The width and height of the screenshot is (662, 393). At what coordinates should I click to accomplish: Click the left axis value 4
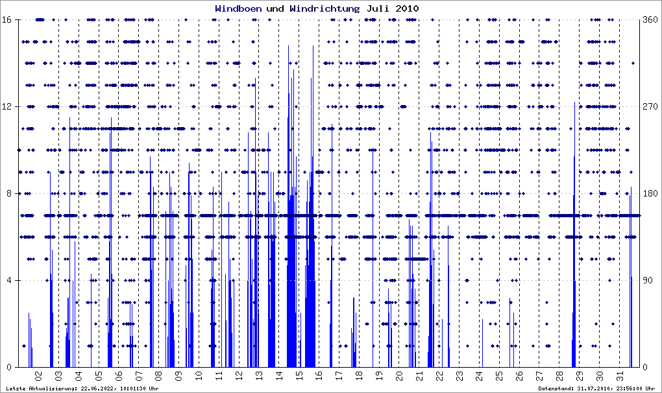point(9,280)
